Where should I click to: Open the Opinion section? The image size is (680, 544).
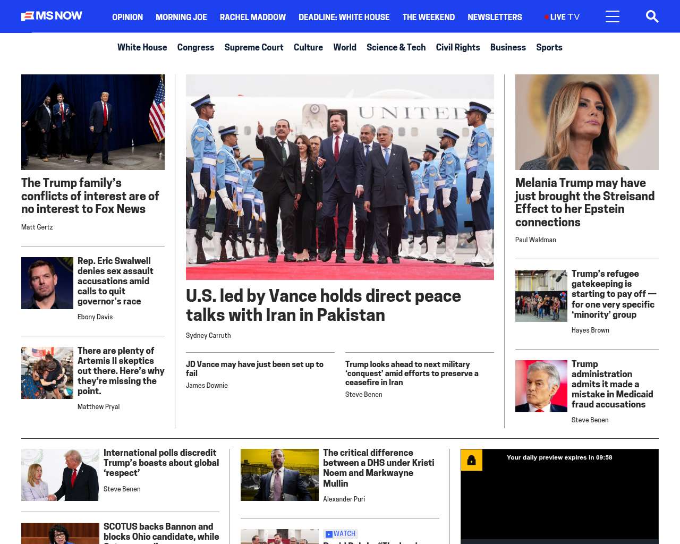[127, 17]
